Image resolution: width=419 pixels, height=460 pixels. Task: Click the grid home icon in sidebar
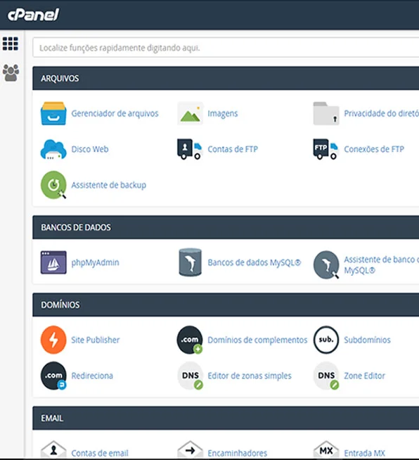pos(11,44)
